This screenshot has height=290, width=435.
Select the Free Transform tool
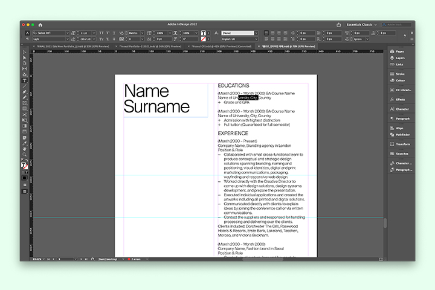pos(24,120)
